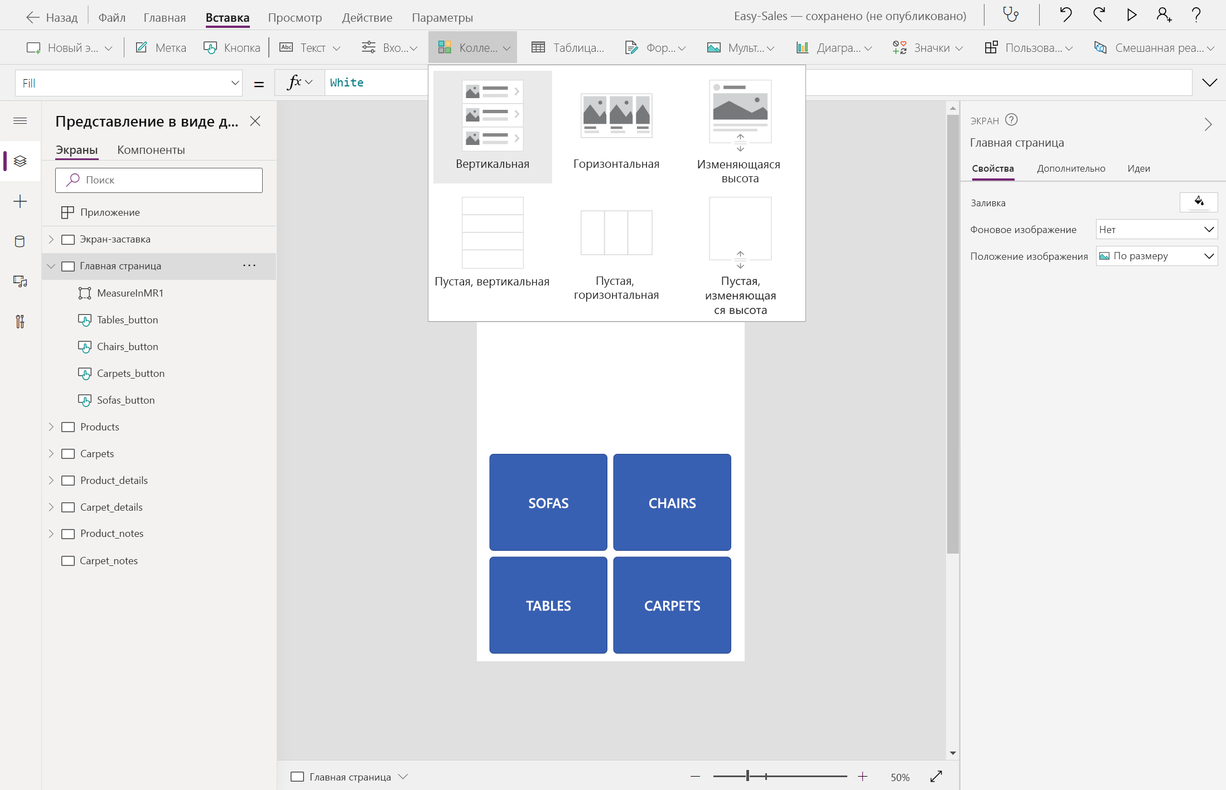1226x790 pixels.
Task: Click the Назад back button
Action: pyautogui.click(x=51, y=17)
